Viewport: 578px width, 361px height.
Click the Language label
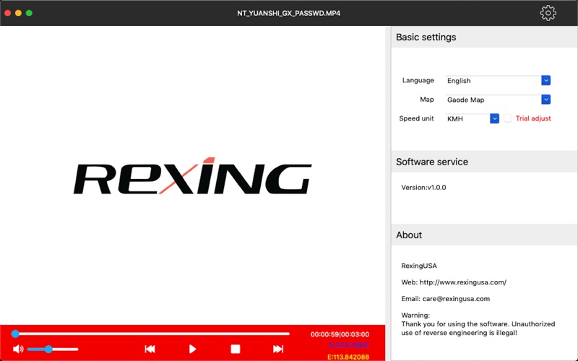point(418,80)
